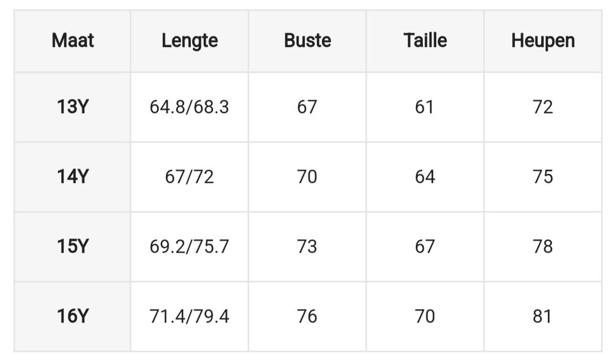Image resolution: width=612 pixels, height=363 pixels.
Task: Click the Buste column header
Action: [308, 40]
